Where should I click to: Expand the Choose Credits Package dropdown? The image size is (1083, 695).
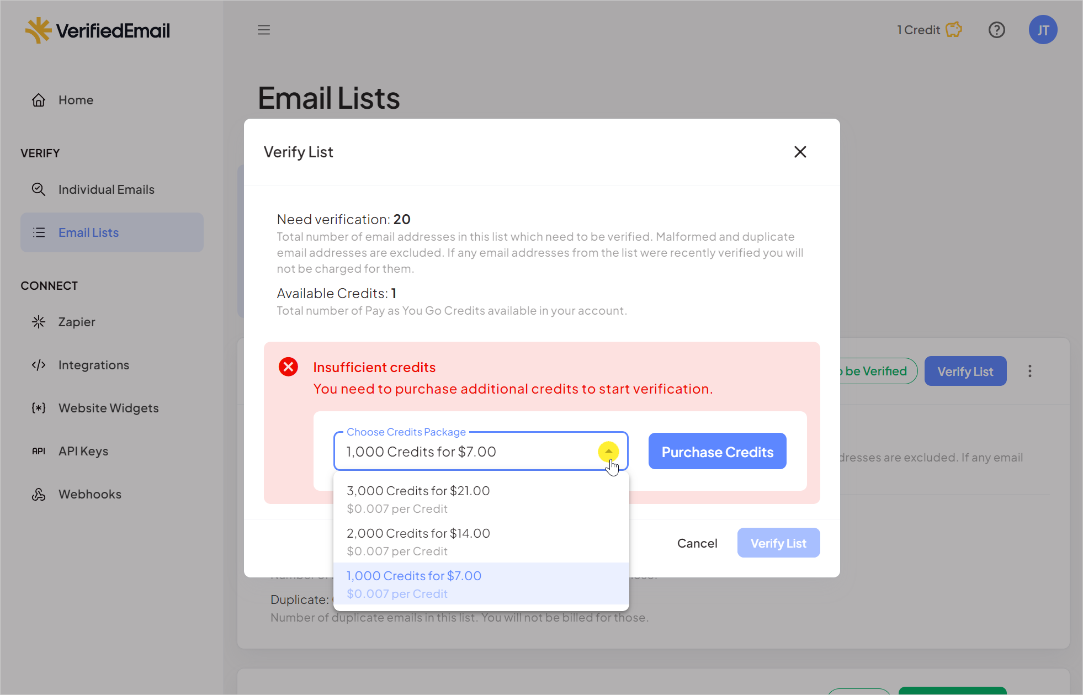[x=608, y=451]
